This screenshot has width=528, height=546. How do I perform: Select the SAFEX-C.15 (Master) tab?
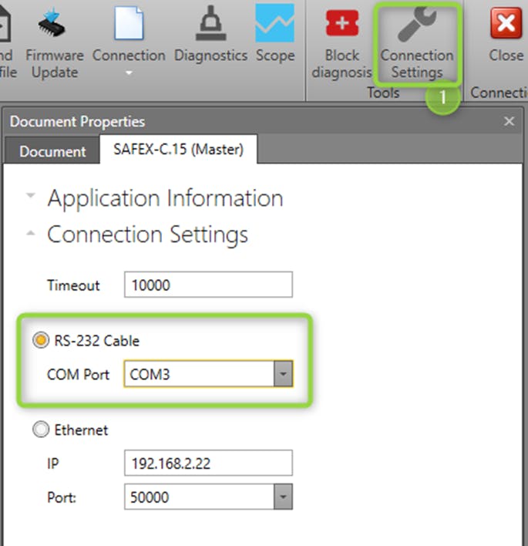pos(178,150)
